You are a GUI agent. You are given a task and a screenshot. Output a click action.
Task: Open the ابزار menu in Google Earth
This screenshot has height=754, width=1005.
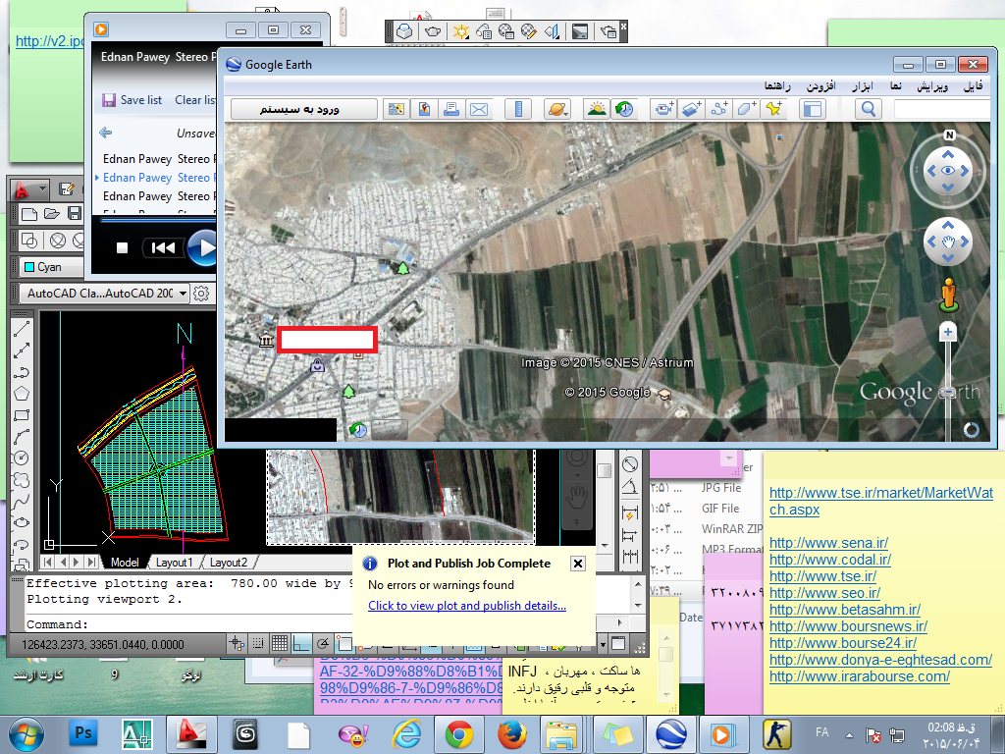[862, 86]
